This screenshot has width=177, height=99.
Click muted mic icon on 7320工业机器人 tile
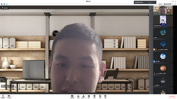pyautogui.click(x=154, y=73)
